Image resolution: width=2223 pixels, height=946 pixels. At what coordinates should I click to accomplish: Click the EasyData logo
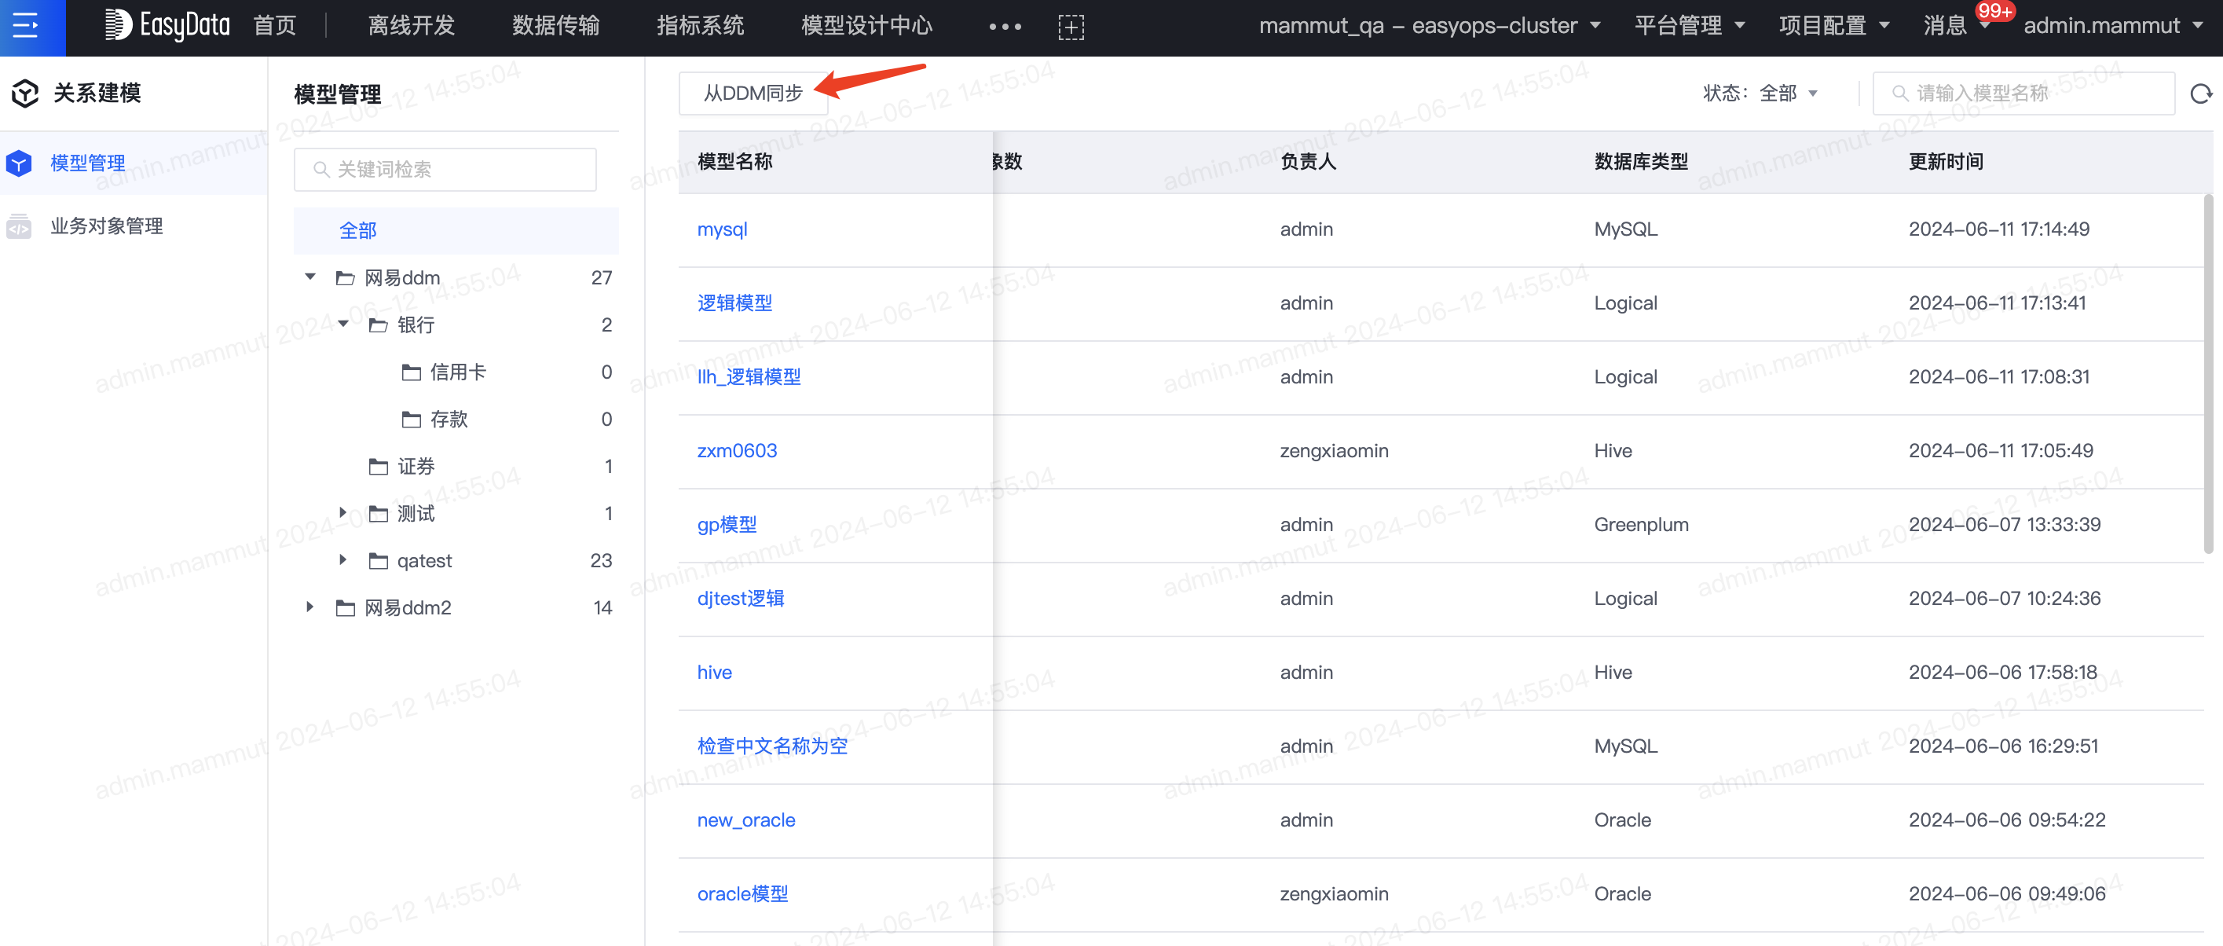tap(167, 25)
